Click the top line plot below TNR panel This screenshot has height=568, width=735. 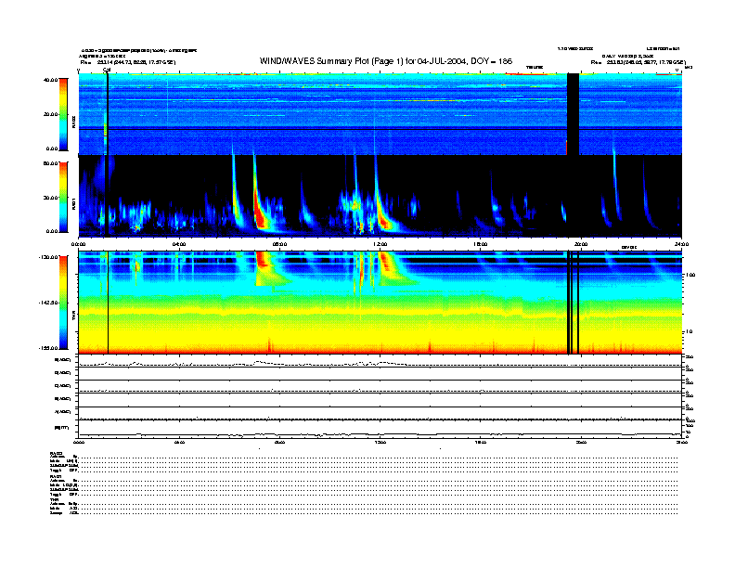pos(380,363)
